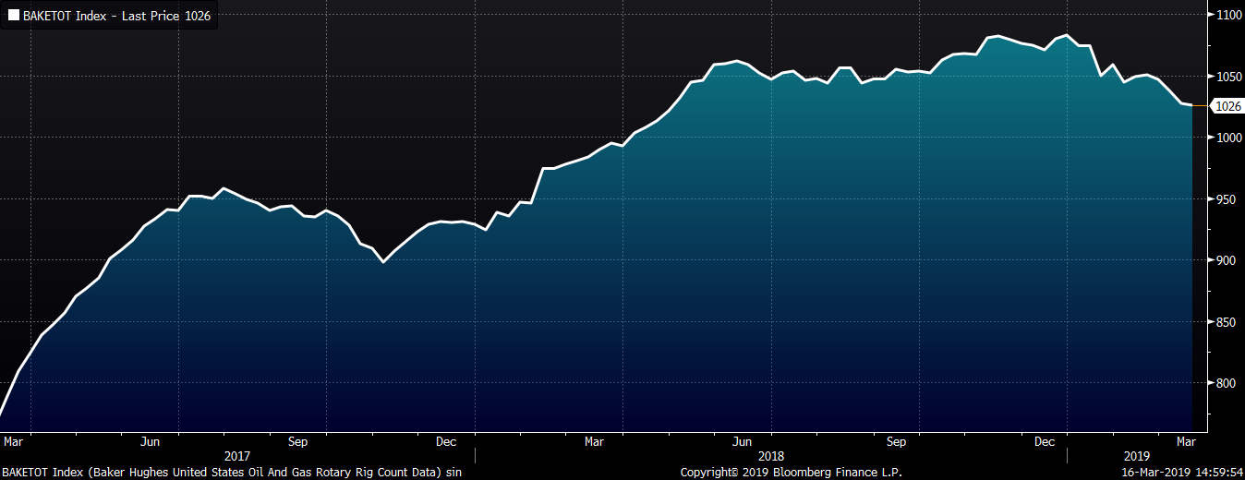Click the Sep 2018 month marker
Viewport: 1245px width, 480px height.
[x=896, y=441]
